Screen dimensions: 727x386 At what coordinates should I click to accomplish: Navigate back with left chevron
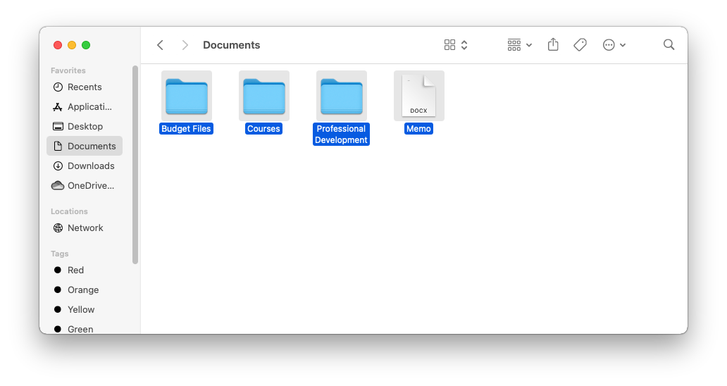click(161, 45)
